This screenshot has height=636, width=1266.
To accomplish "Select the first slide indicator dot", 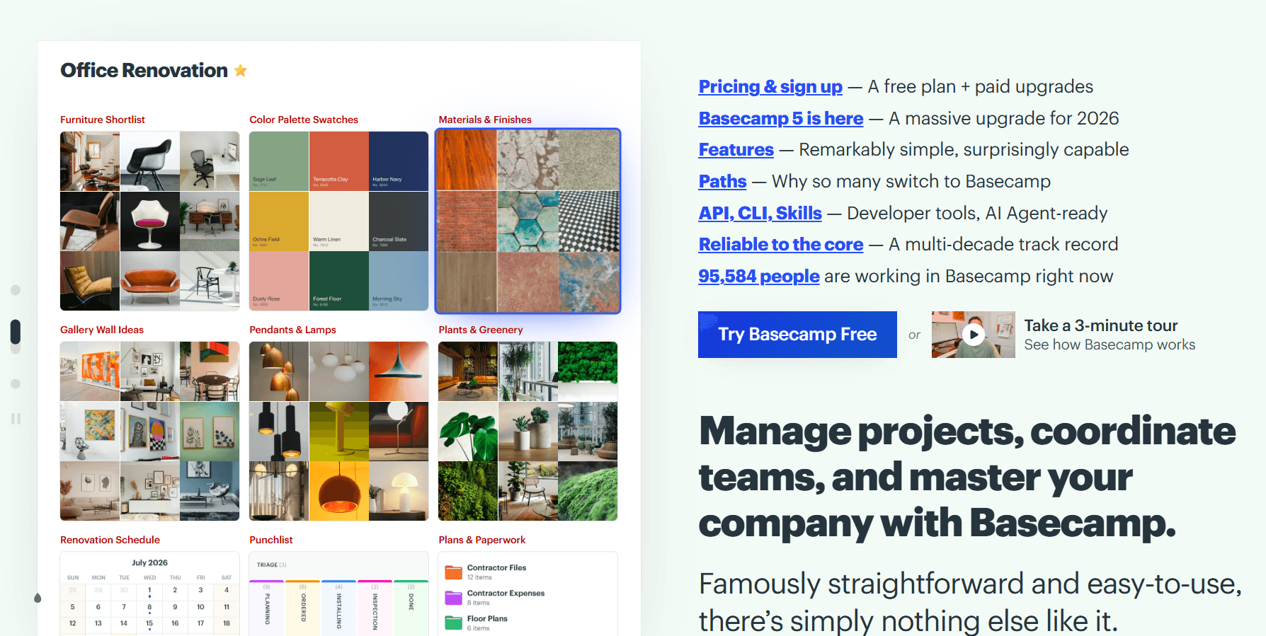I will click(x=16, y=290).
